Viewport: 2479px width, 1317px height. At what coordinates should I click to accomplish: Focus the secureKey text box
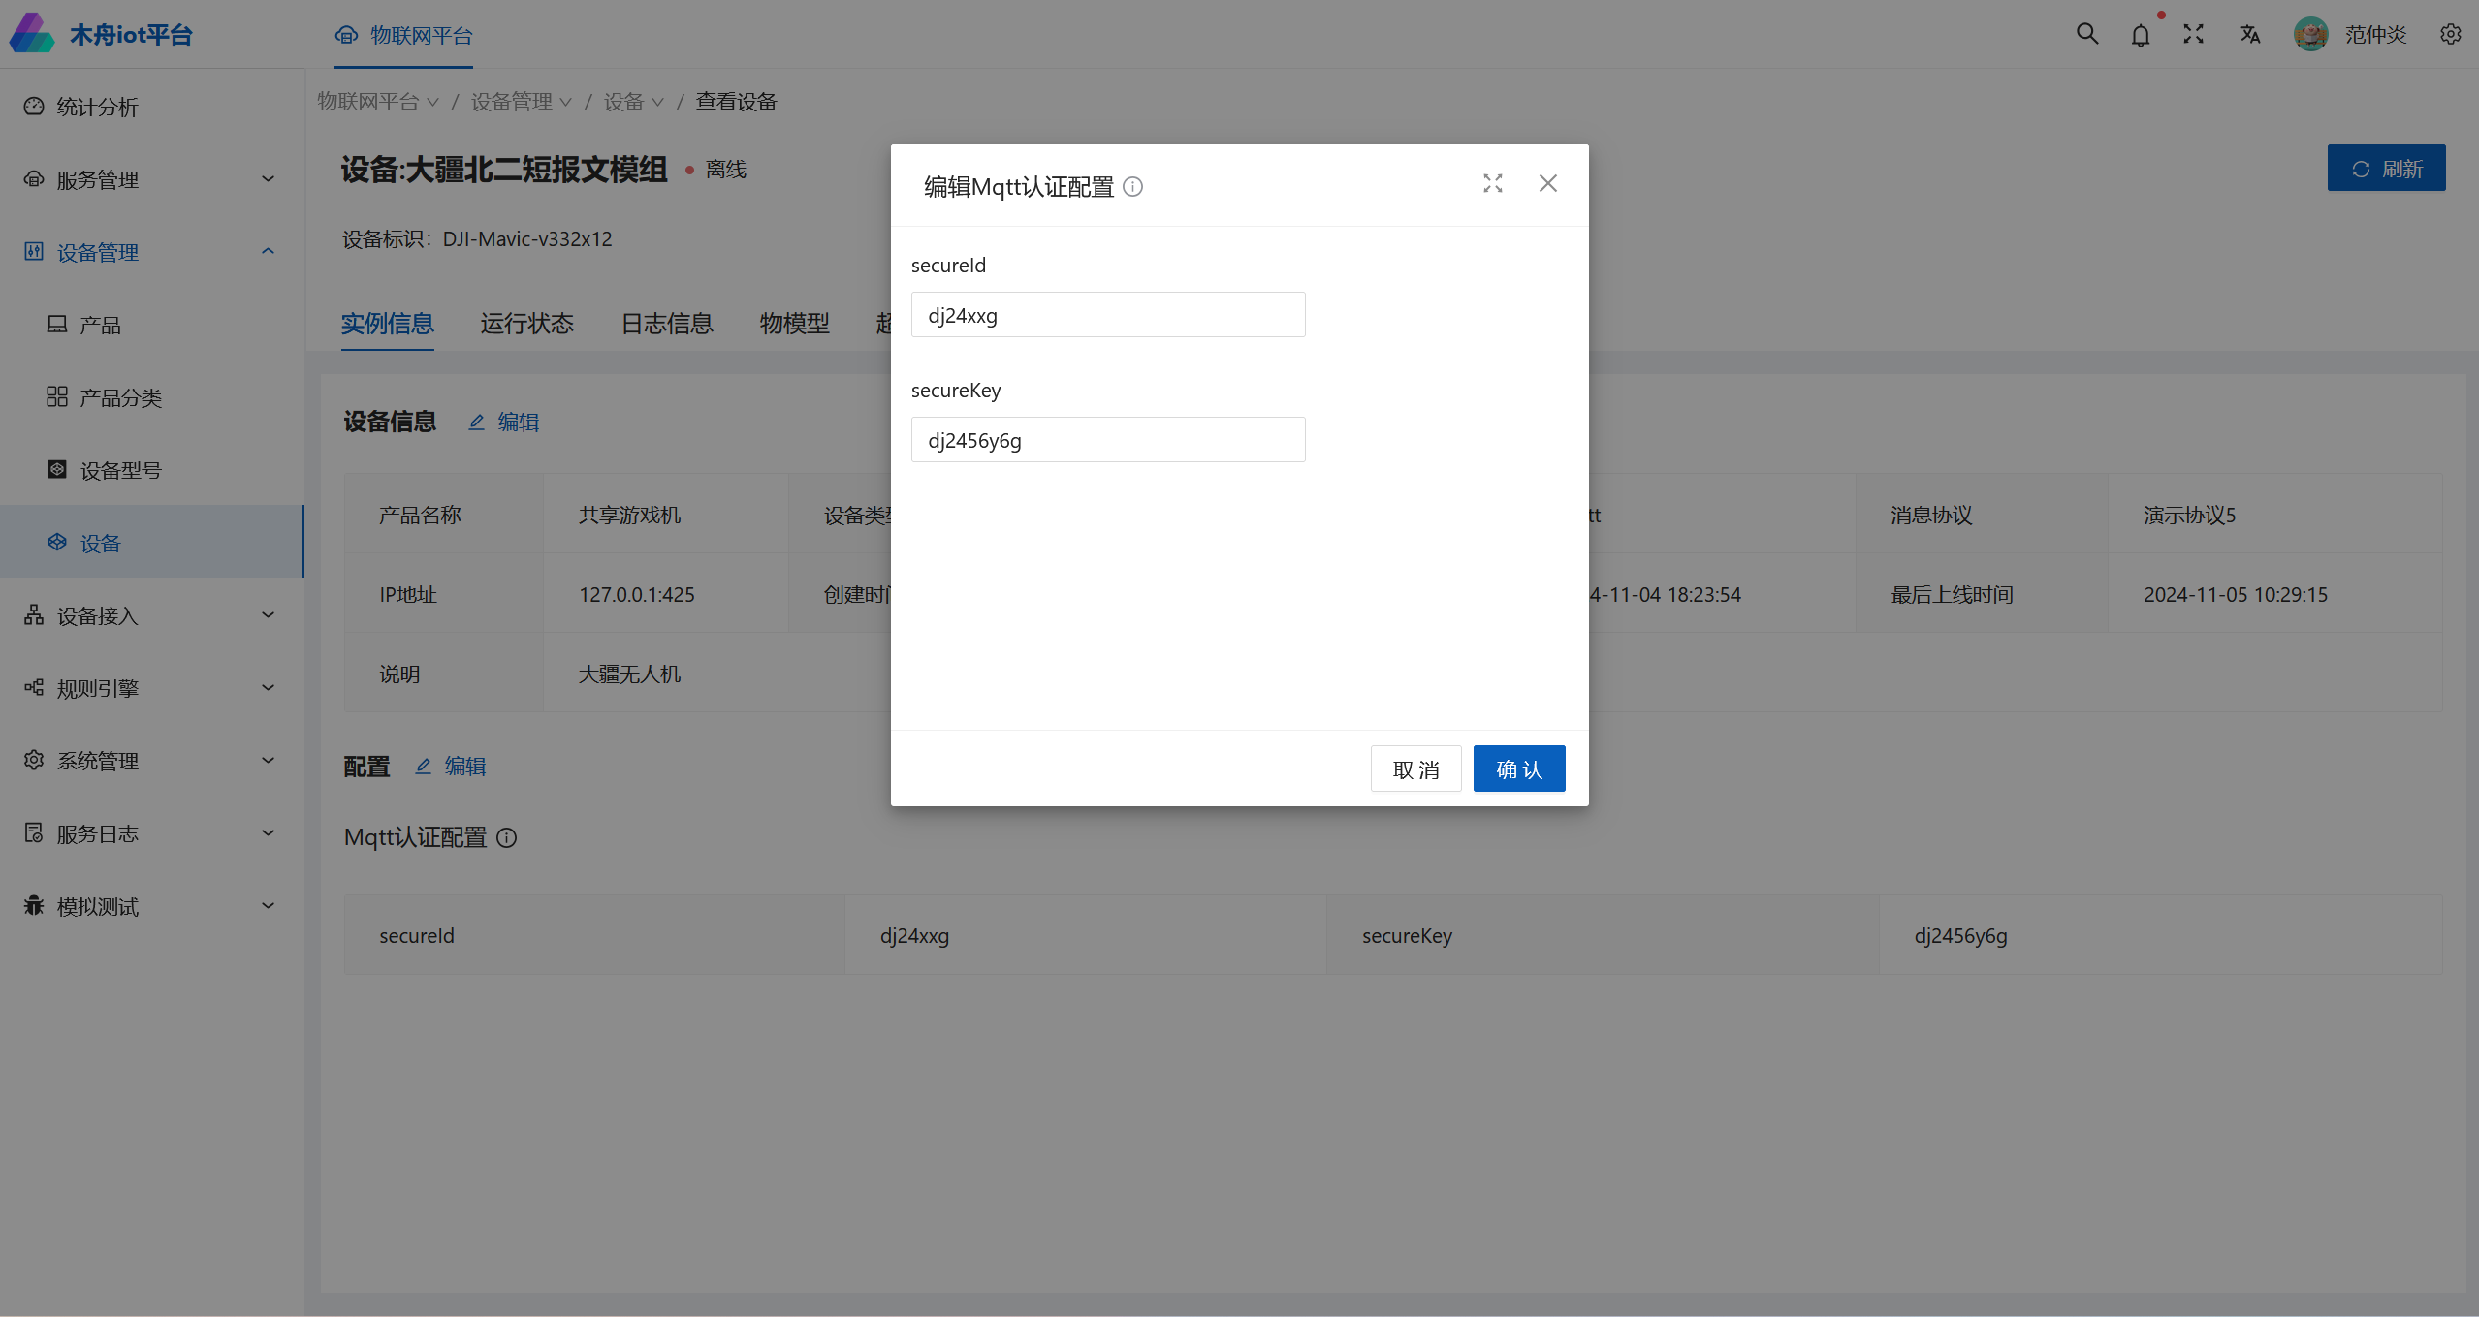pos(1107,440)
